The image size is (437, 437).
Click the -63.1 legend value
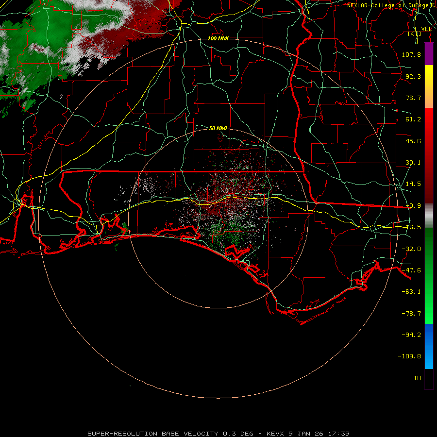point(411,292)
